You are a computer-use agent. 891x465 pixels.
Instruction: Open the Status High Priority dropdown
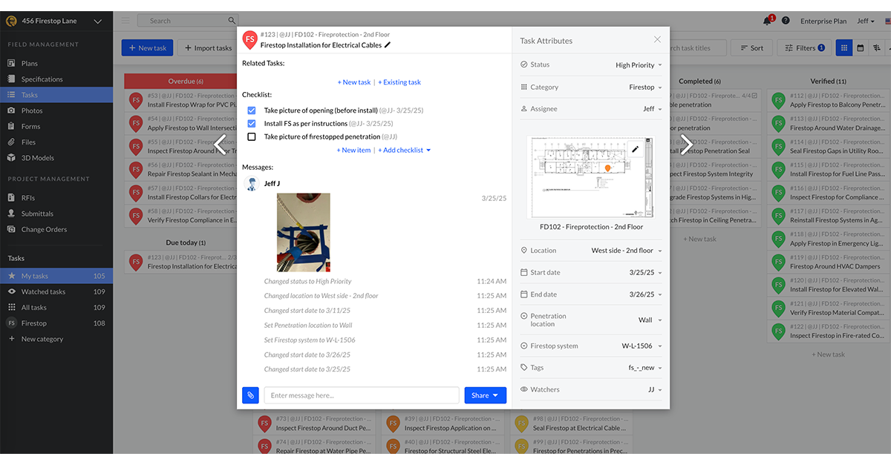tap(639, 65)
